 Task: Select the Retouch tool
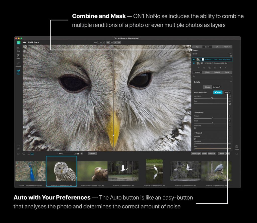pos(18,64)
